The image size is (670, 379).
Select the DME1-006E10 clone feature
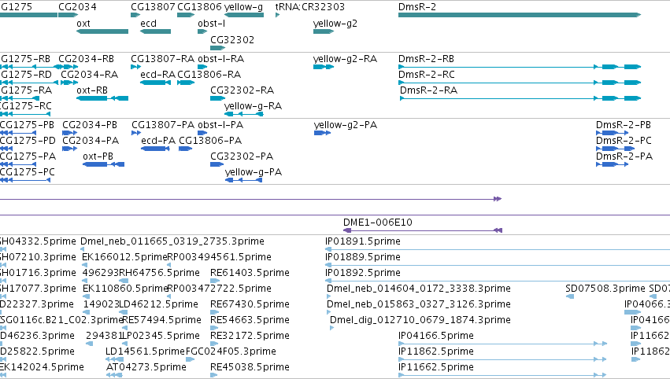click(x=423, y=230)
